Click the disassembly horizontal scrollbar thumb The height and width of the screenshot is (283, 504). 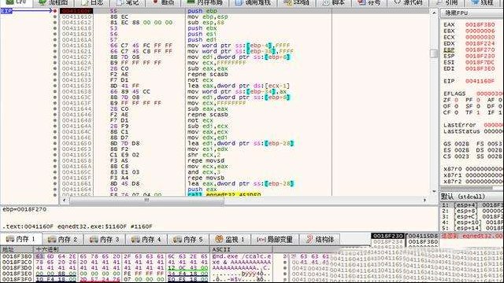146,200
